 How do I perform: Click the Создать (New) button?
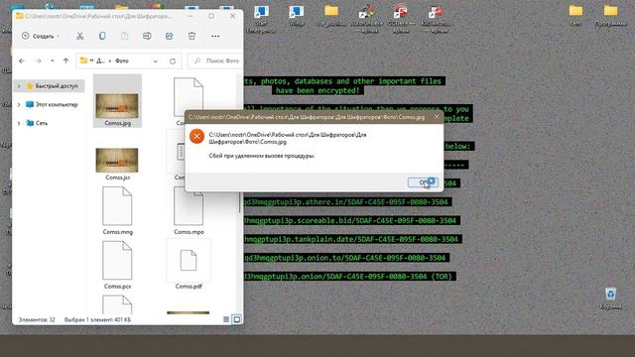(41, 36)
